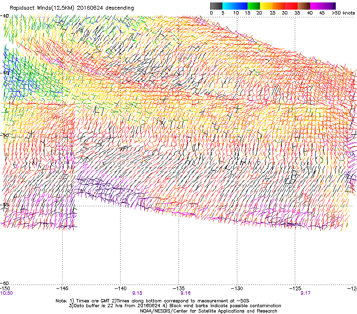Viewport: 357px width, 314px height.
Task: Click the '35' label under the color legend
Action: tap(297, 13)
